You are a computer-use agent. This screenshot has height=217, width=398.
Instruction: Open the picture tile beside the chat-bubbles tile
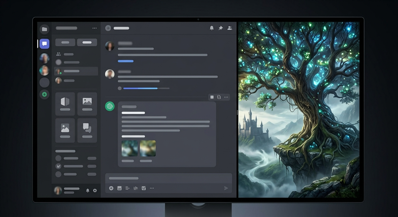pos(65,130)
